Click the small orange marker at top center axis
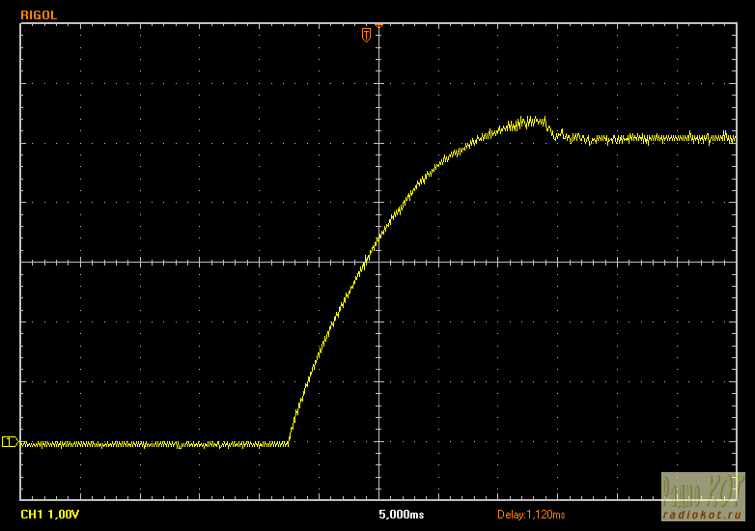Viewport: 755px width, 531px height. tap(377, 24)
